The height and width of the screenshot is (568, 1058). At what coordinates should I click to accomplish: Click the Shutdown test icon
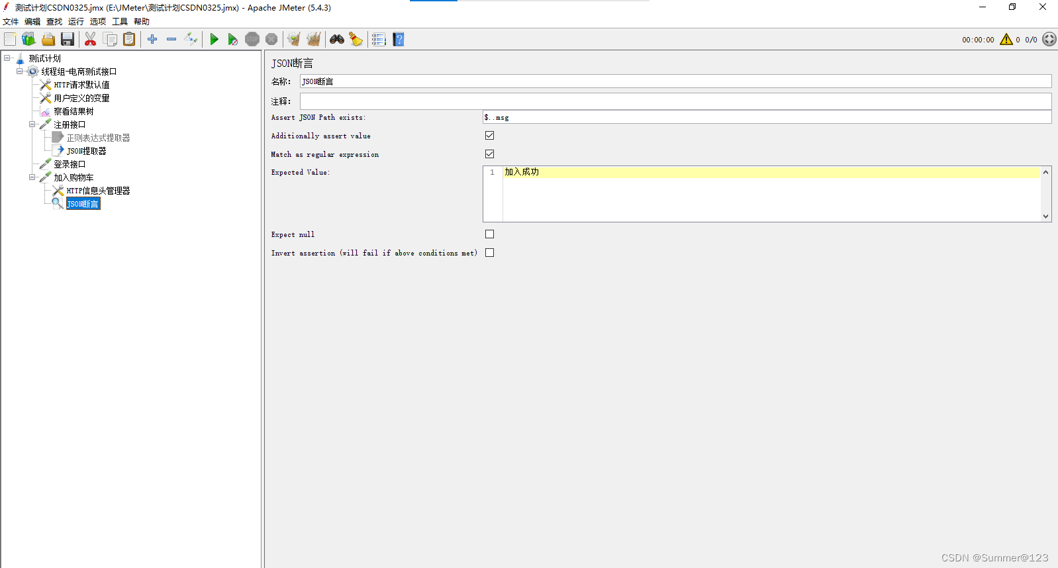[271, 40]
